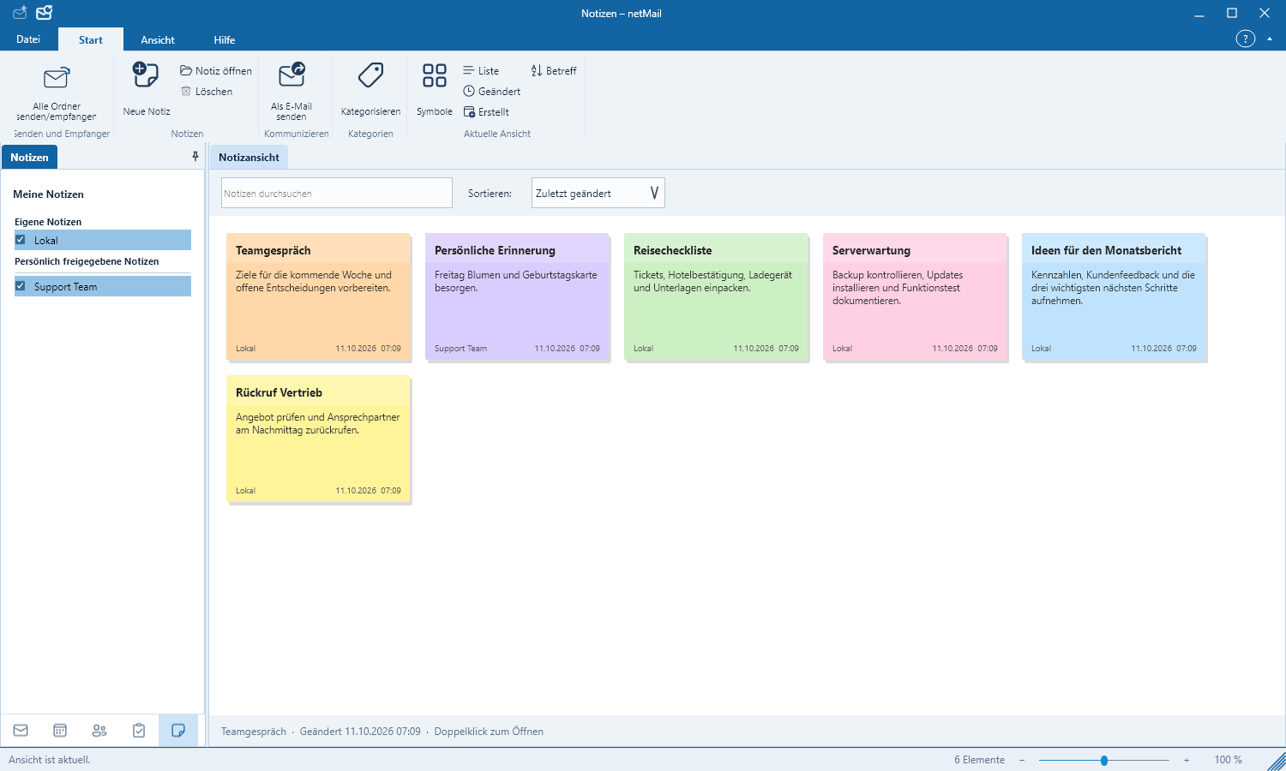Switch to Symbole view
This screenshot has height=771, width=1286.
click(x=435, y=88)
